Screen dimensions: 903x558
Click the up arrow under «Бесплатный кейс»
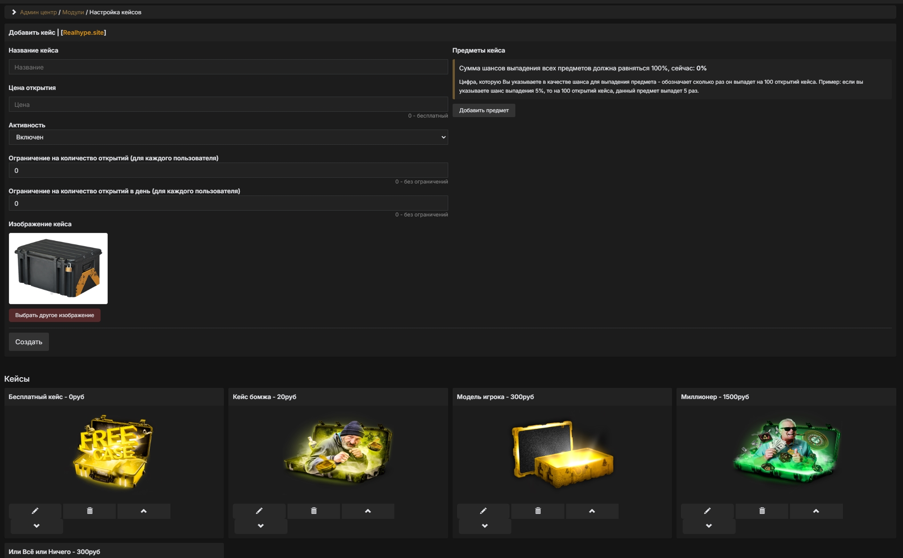(x=144, y=511)
